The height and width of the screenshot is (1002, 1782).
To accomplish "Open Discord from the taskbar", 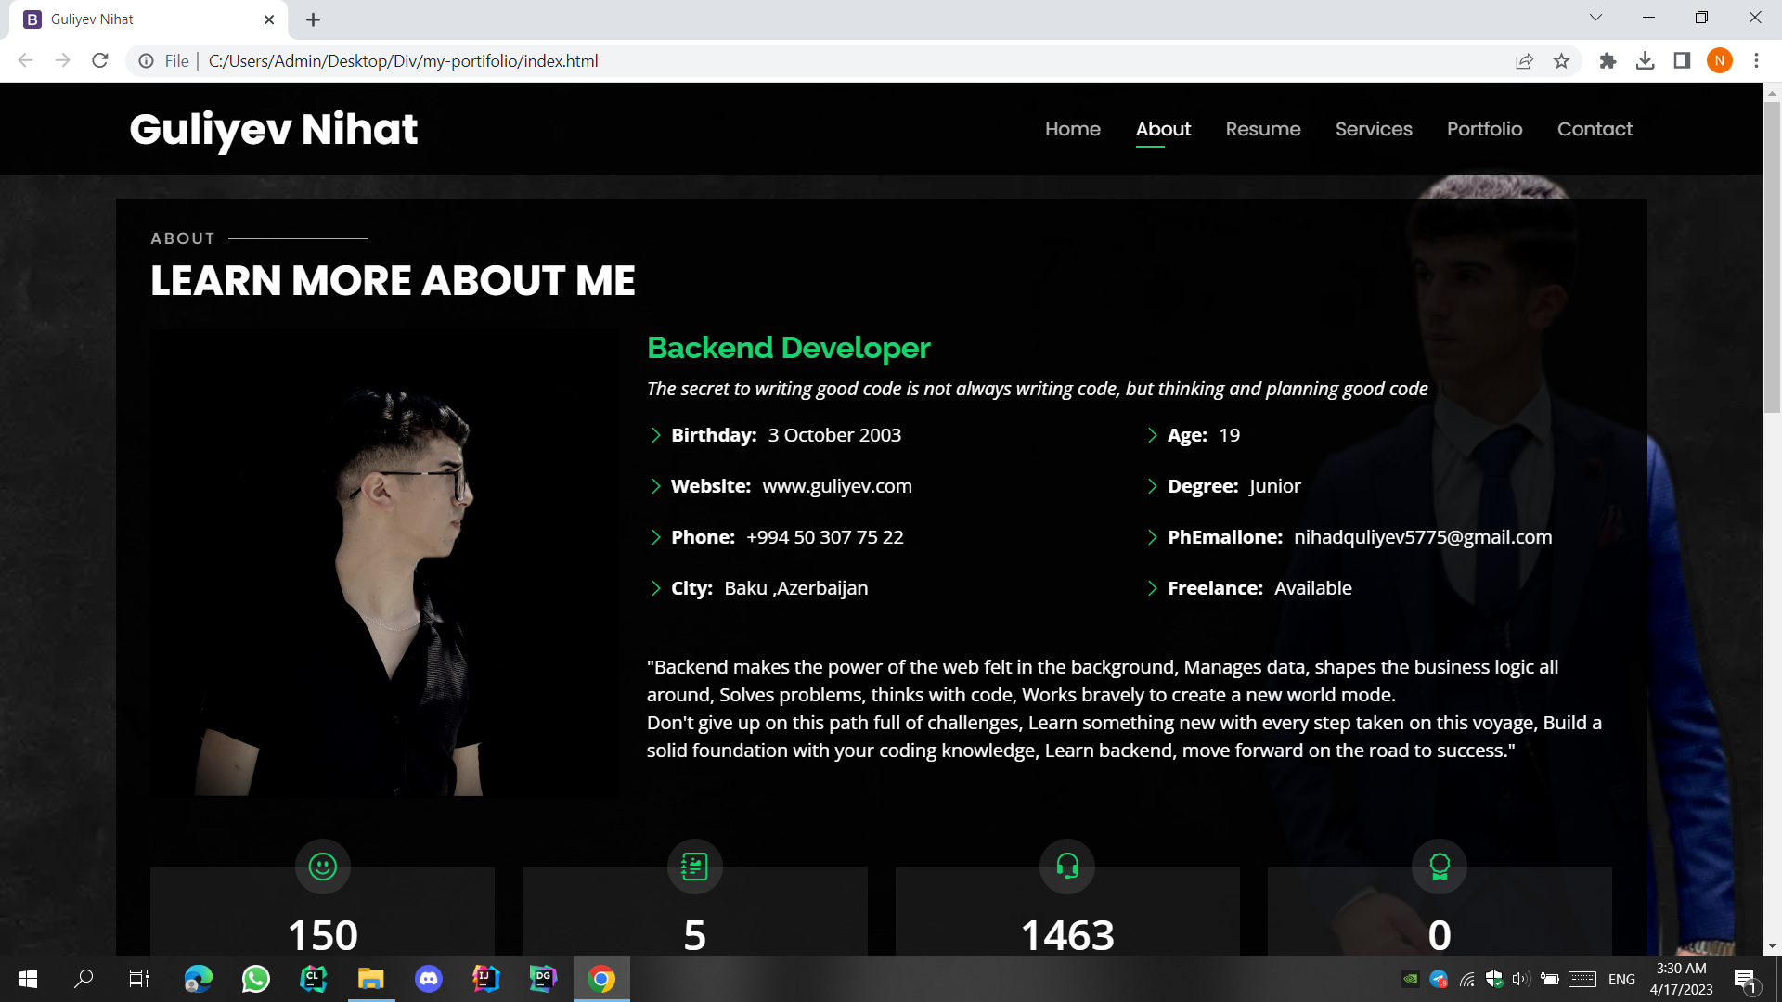I will click(x=428, y=979).
